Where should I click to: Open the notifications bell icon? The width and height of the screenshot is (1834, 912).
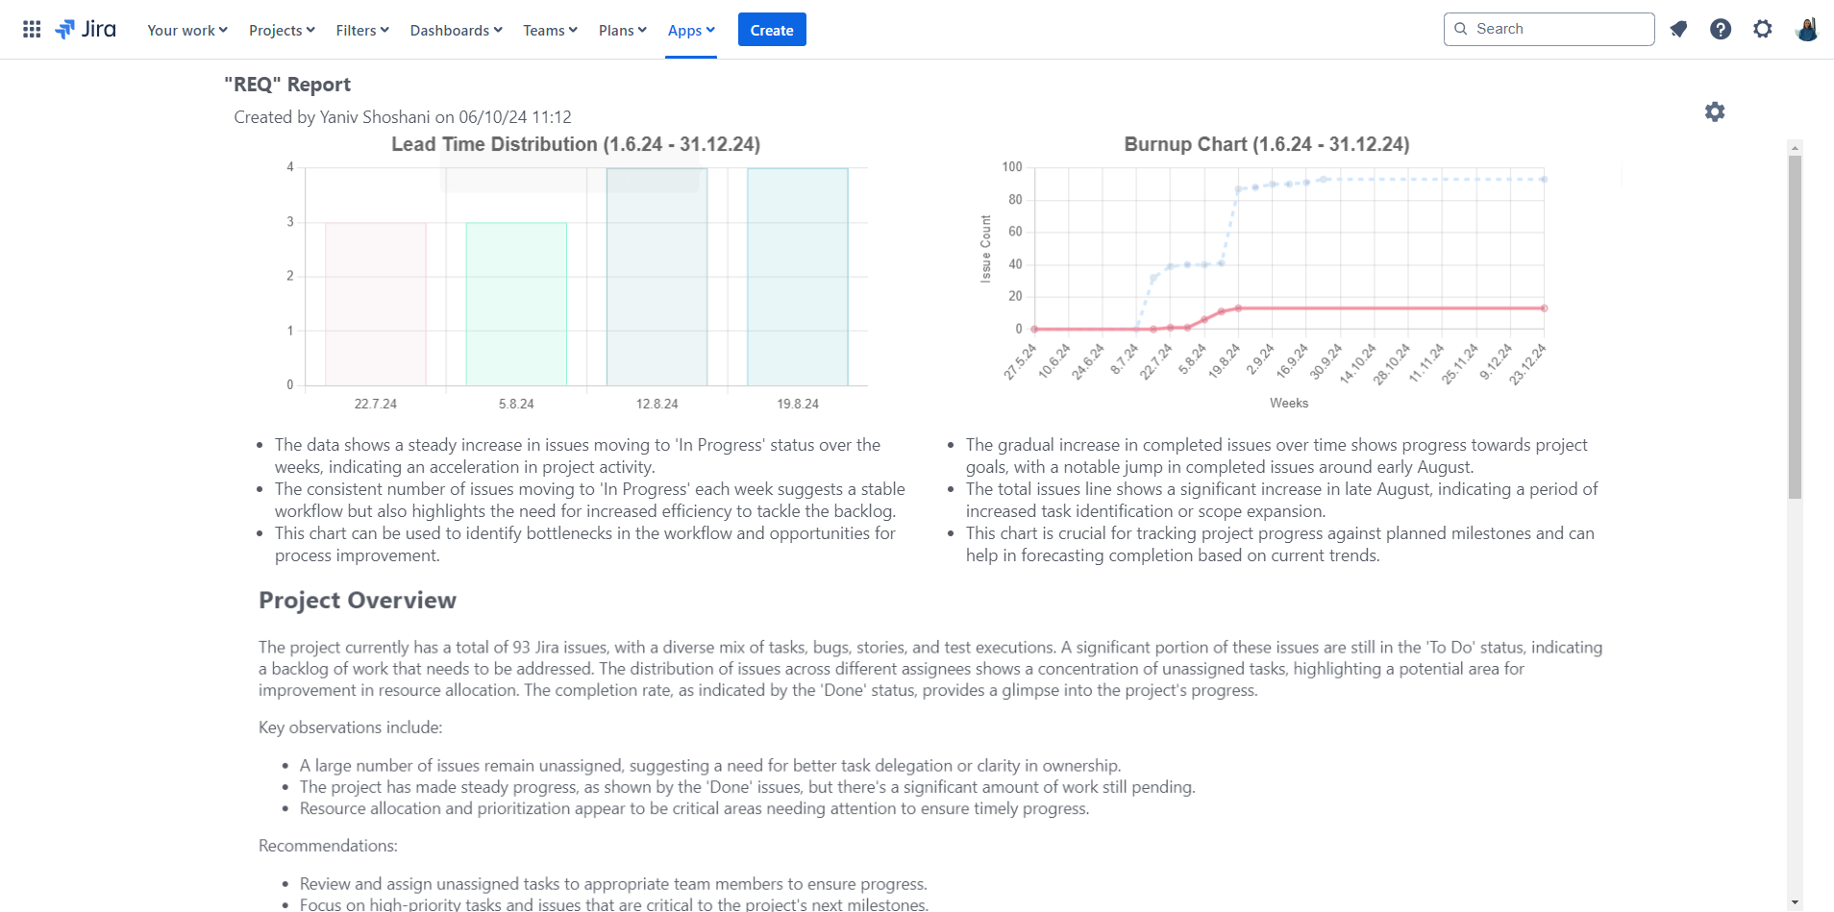pos(1678,30)
